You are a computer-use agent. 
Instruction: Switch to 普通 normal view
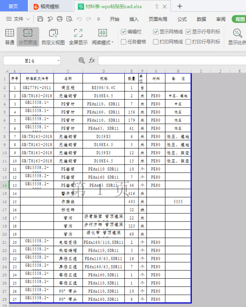[9, 37]
